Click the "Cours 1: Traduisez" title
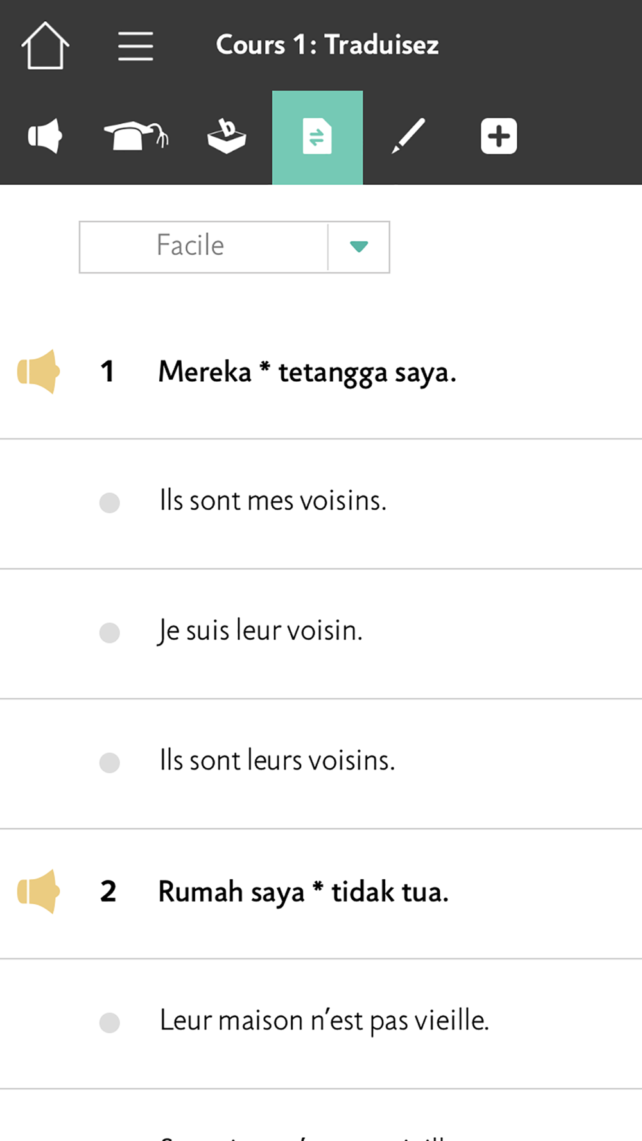642x1141 pixels. tap(327, 45)
